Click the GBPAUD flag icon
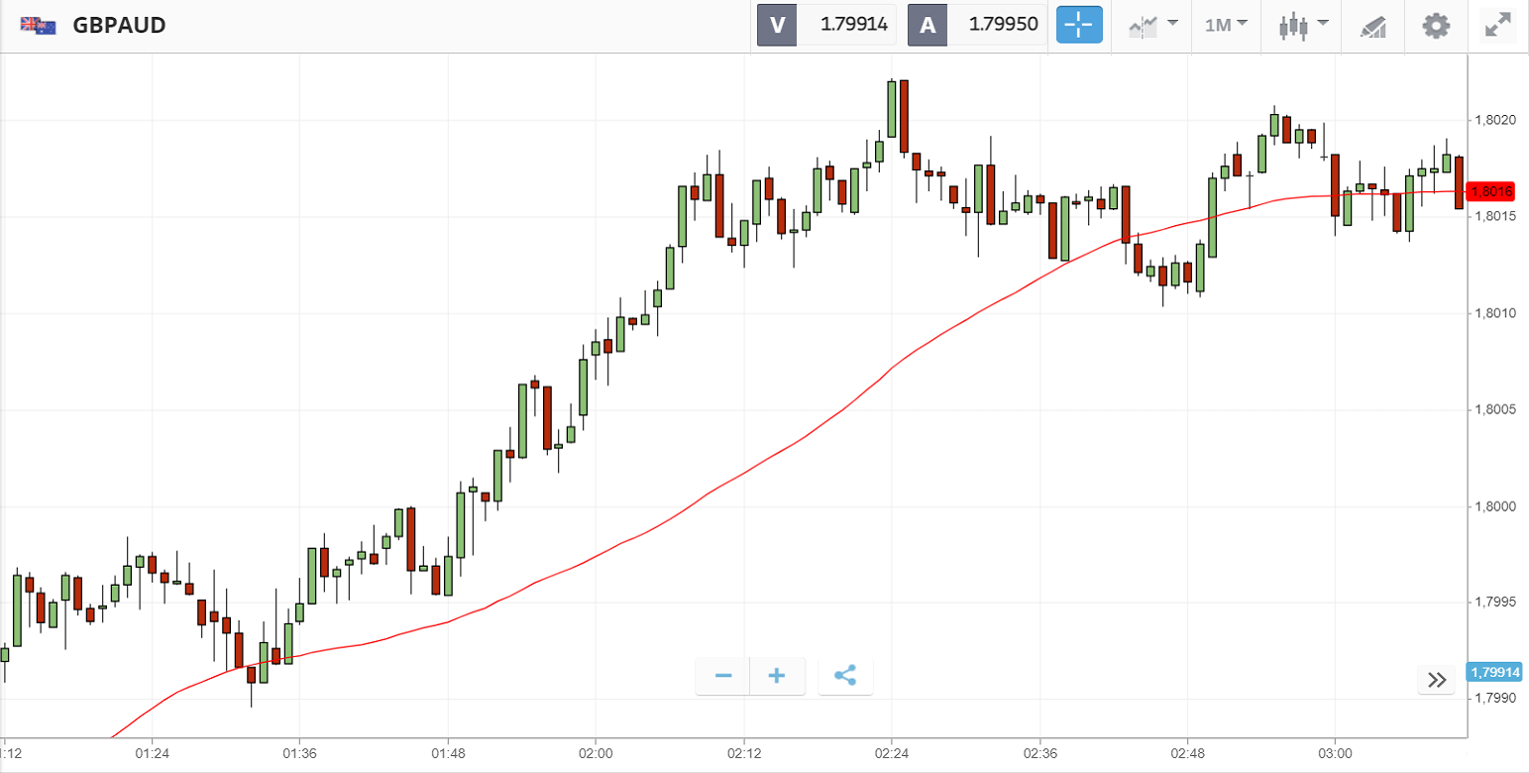Screen dimensions: 1529x773 coord(39,26)
